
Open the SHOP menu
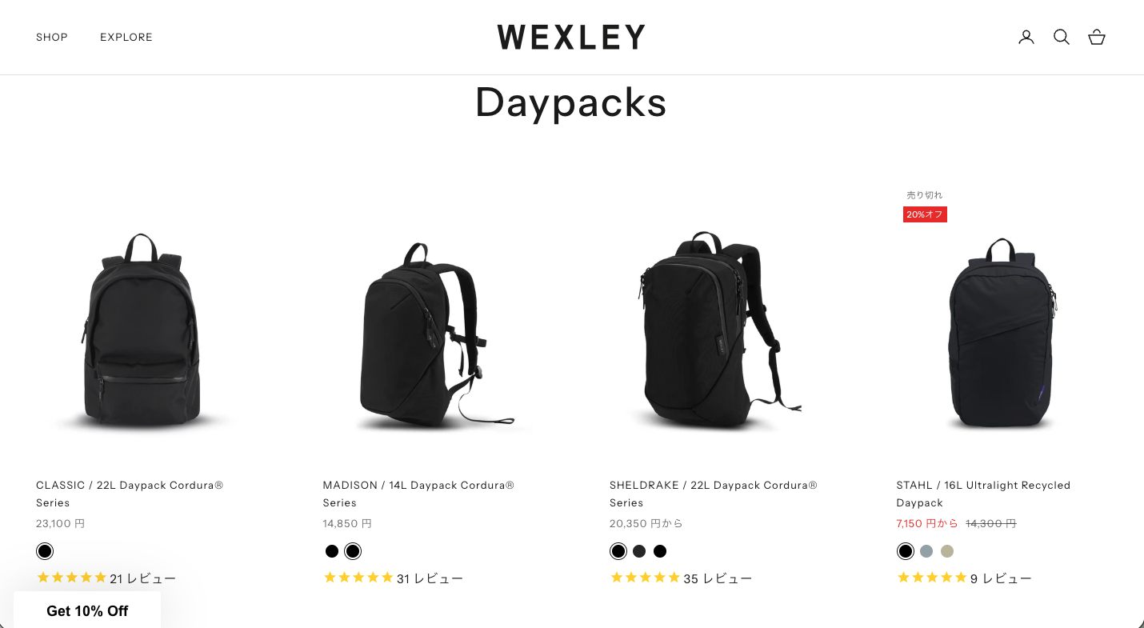[52, 37]
